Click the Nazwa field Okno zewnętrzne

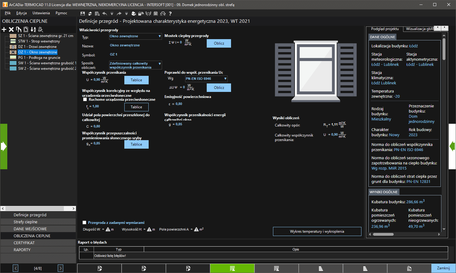point(125,45)
